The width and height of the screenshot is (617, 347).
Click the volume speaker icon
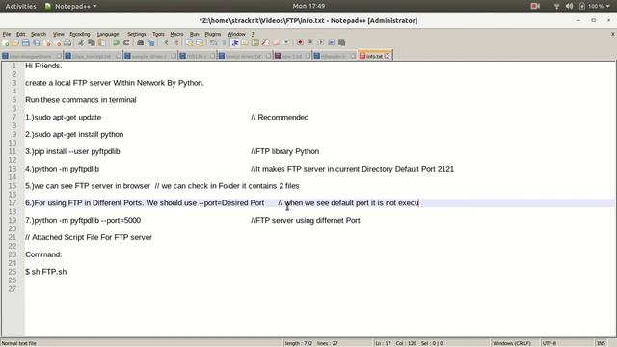click(x=569, y=6)
